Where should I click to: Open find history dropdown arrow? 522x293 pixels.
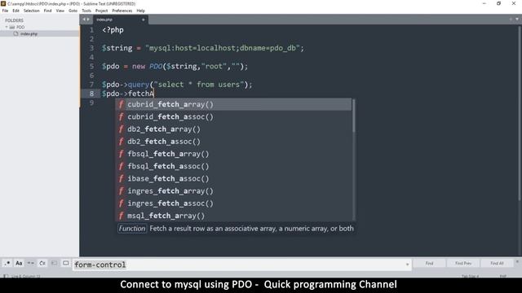point(407,265)
